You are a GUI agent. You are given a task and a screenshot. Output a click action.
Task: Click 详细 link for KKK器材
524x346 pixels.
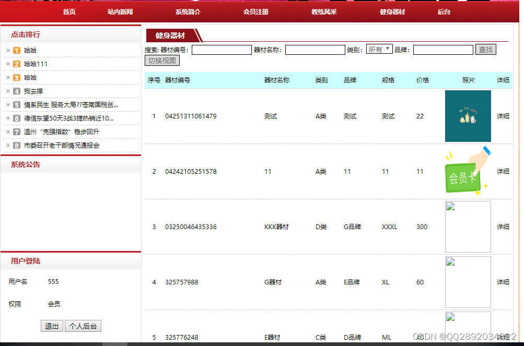point(503,226)
